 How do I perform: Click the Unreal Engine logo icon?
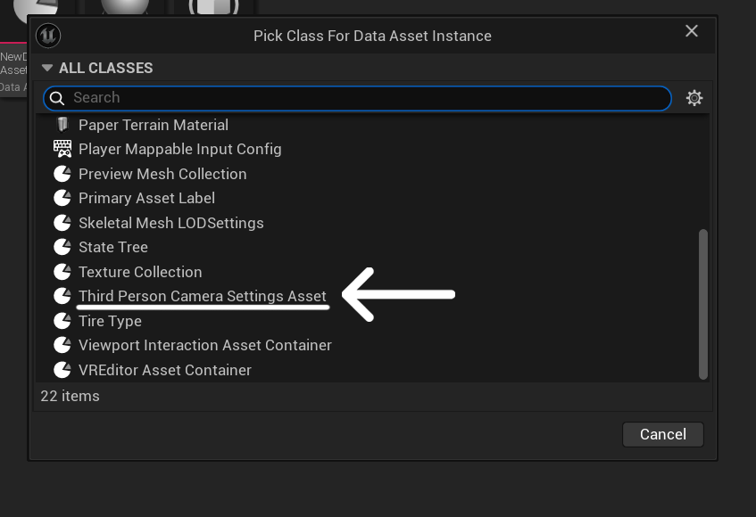click(47, 36)
